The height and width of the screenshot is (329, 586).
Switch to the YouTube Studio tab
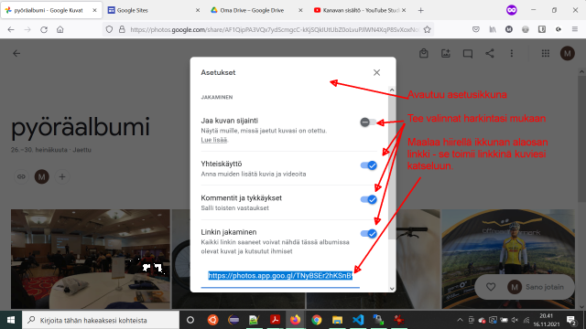360,10
